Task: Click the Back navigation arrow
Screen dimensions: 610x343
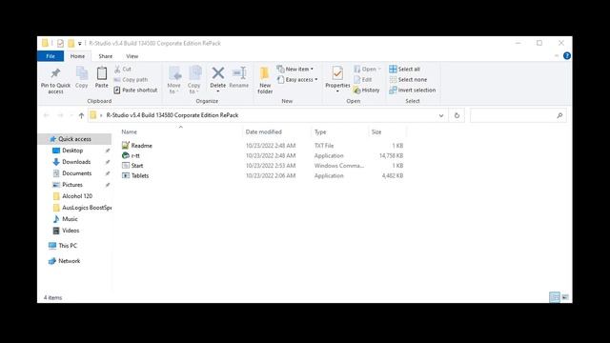Action: pyautogui.click(x=47, y=115)
